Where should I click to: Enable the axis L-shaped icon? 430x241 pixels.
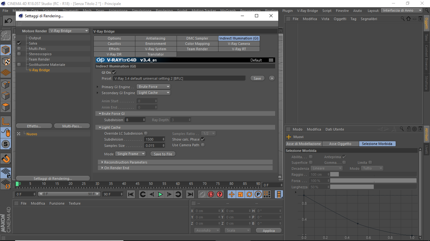pos(6,121)
